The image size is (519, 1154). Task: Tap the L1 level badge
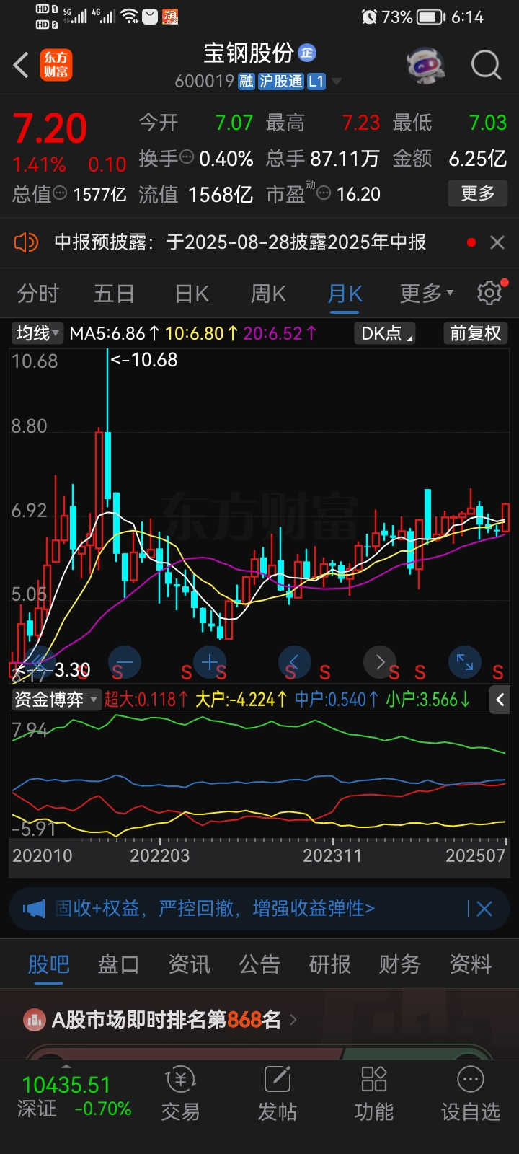[x=316, y=81]
